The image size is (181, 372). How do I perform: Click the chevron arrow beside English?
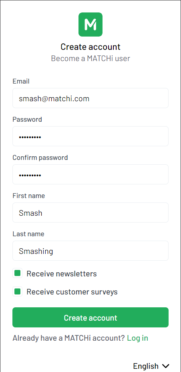coord(166,366)
